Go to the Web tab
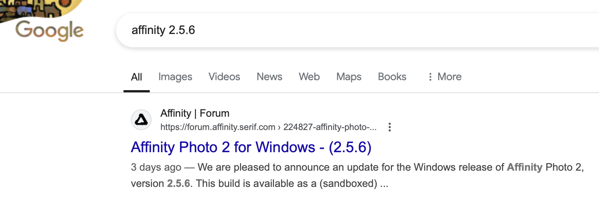Viewport: 599px width, 198px height. pyautogui.click(x=309, y=76)
